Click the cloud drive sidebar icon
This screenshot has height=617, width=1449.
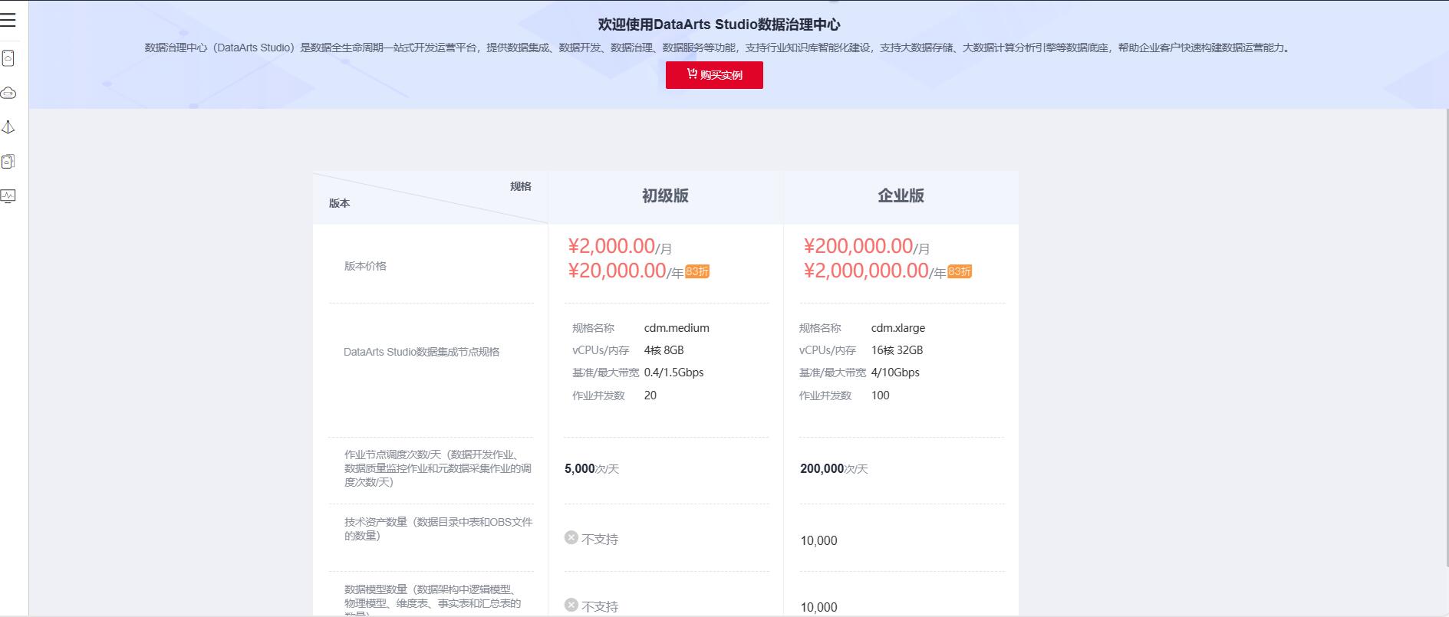click(8, 93)
